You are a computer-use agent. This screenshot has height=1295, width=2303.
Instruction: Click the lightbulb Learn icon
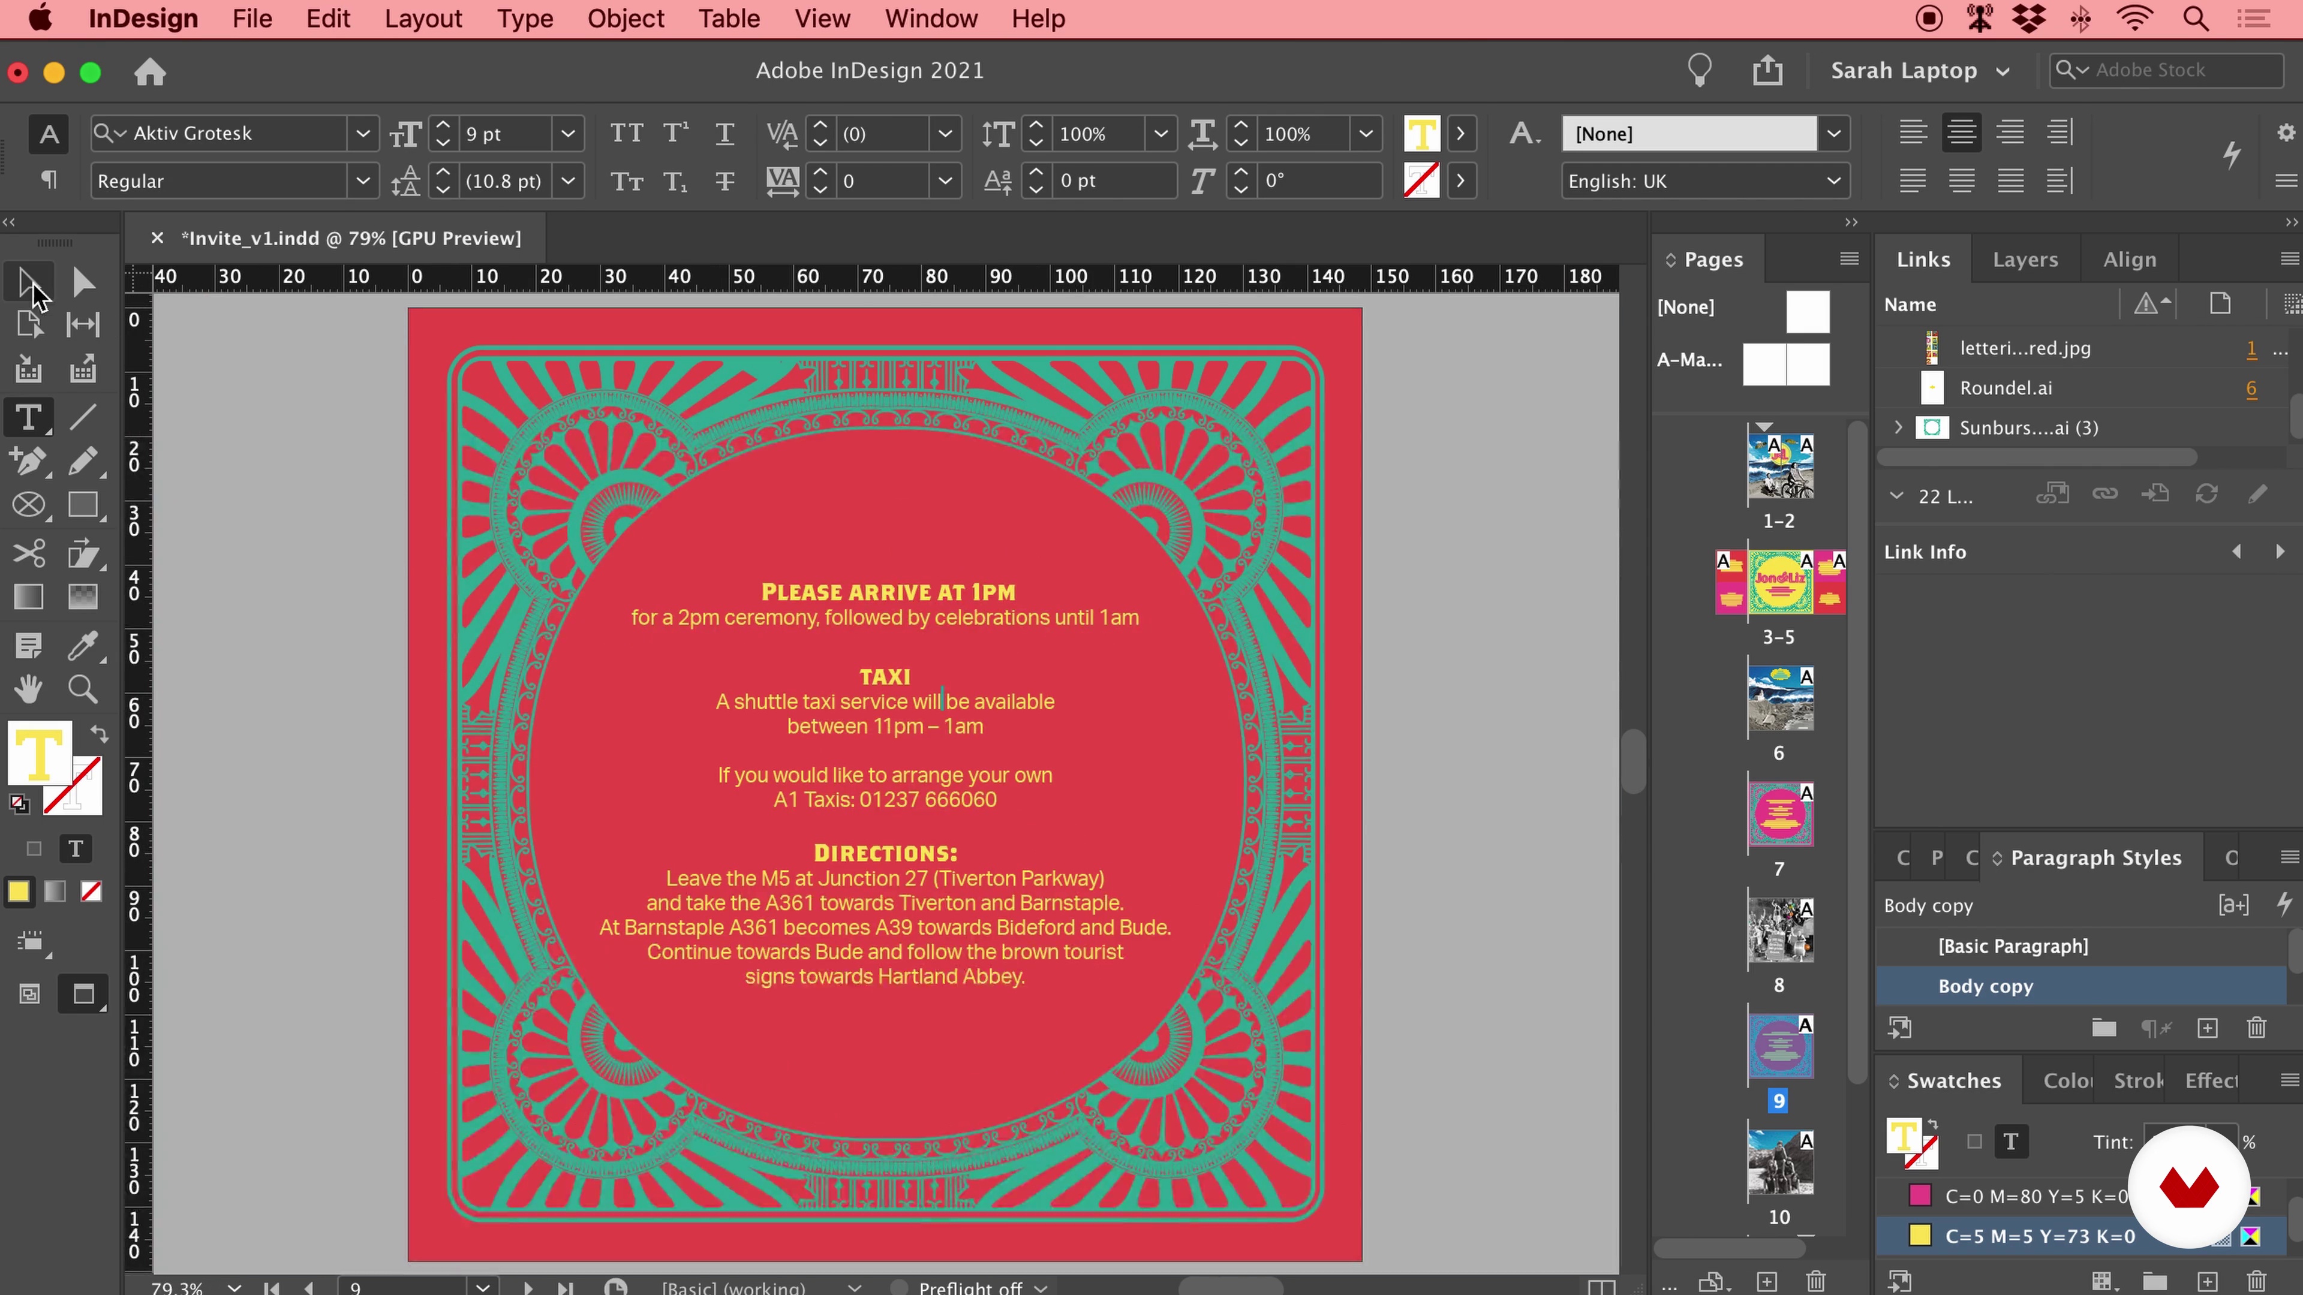[1700, 70]
